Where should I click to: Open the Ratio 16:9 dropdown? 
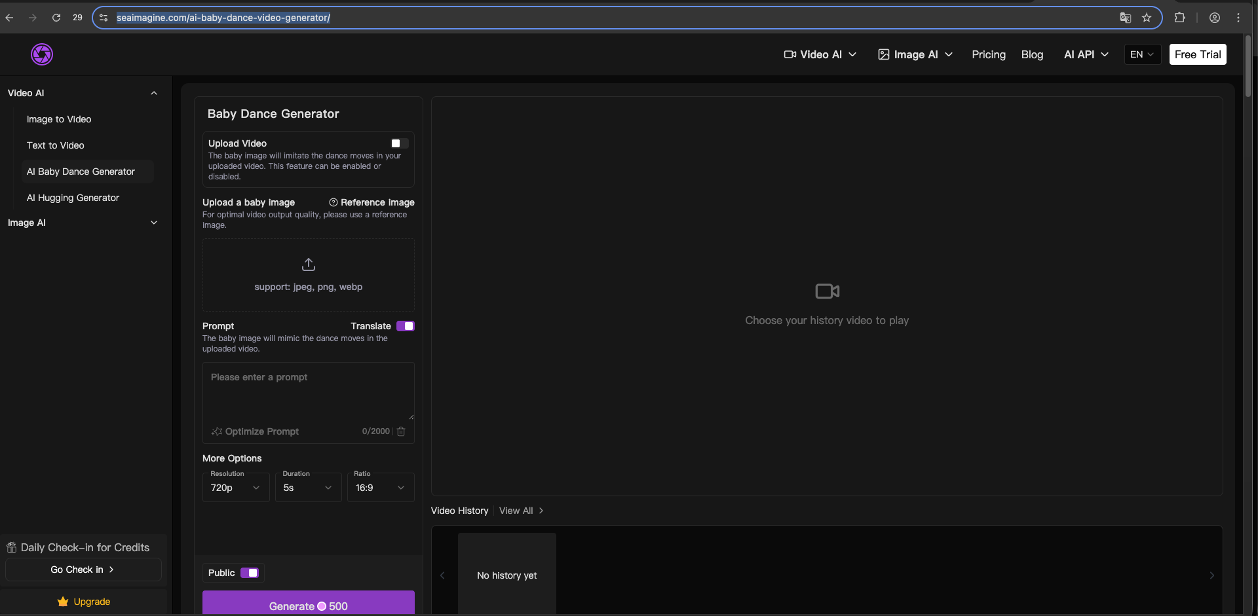coord(381,488)
